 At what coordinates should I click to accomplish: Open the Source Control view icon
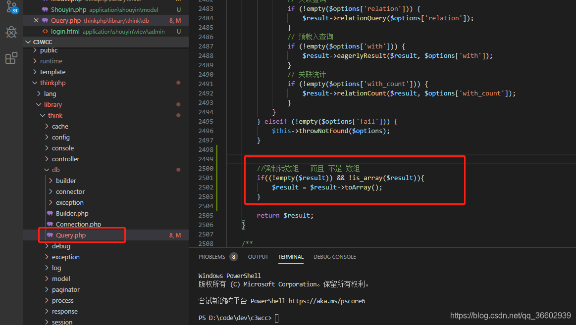tap(11, 7)
